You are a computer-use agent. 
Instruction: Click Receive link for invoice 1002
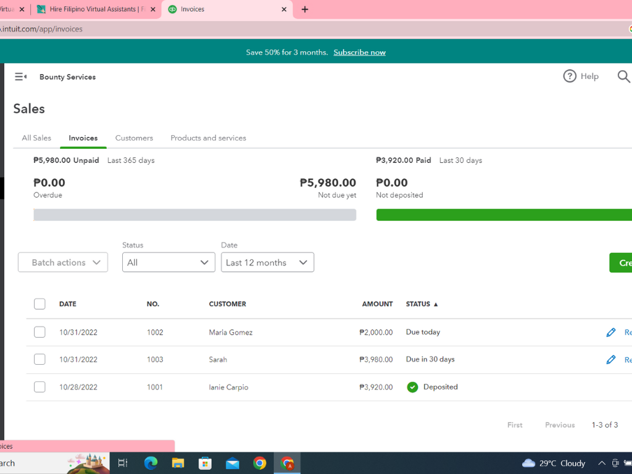coord(628,333)
